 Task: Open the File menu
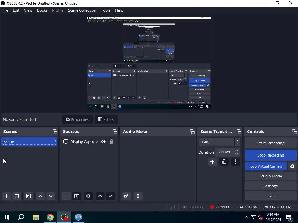(5, 10)
